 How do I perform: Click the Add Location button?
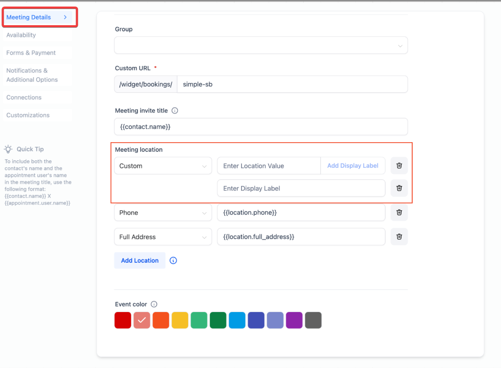[x=140, y=261]
